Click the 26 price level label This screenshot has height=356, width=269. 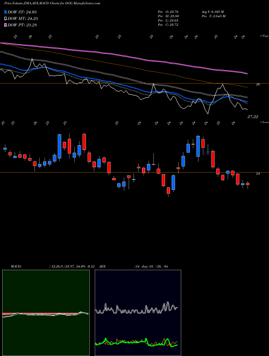258,85
